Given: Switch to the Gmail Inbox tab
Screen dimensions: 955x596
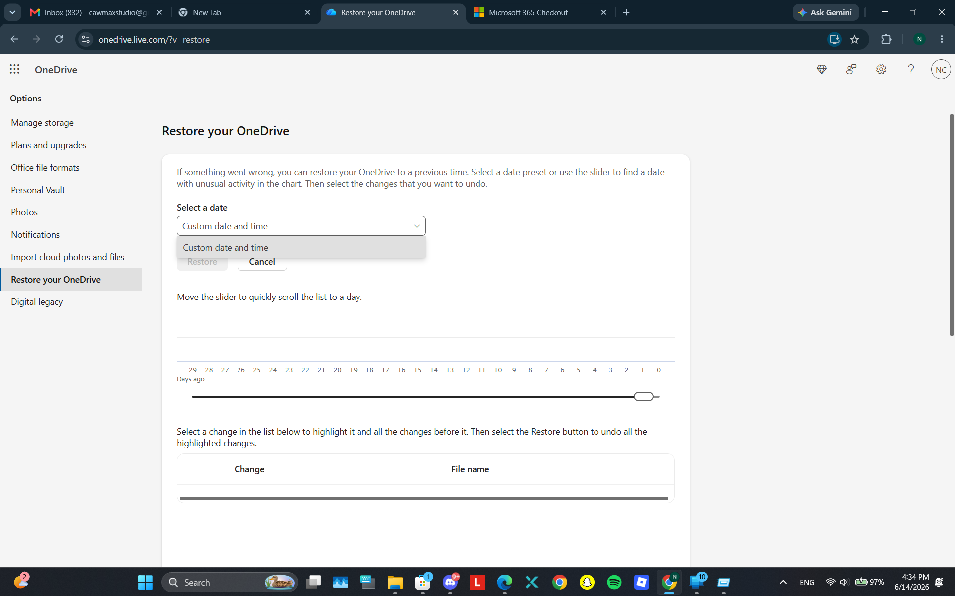Looking at the screenshot, I should click(96, 12).
